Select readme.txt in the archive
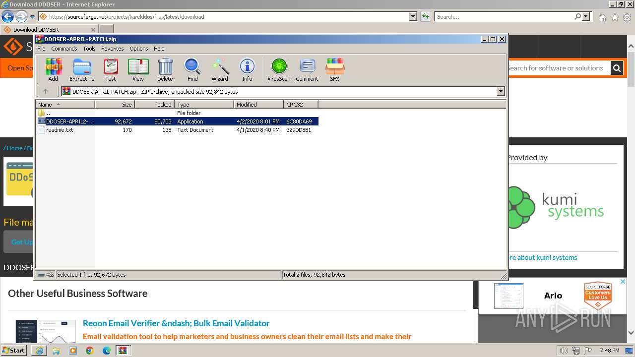 tap(177, 130)
